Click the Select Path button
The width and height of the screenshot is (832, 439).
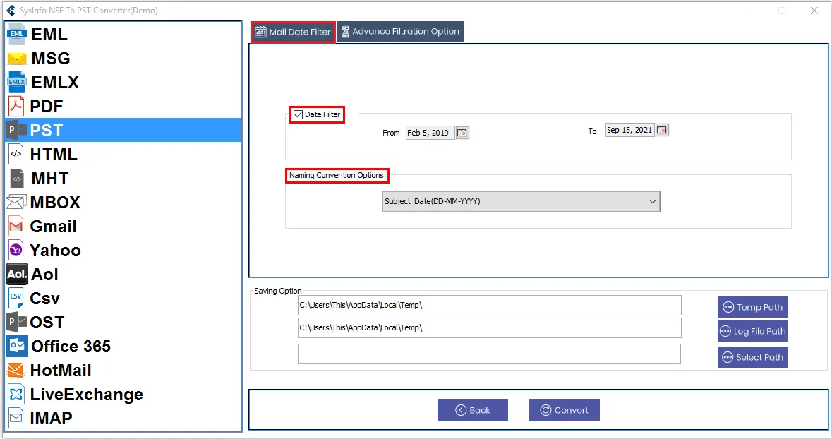click(x=752, y=357)
